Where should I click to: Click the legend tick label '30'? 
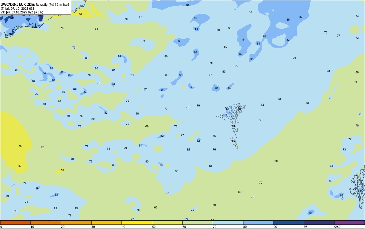point(93,227)
